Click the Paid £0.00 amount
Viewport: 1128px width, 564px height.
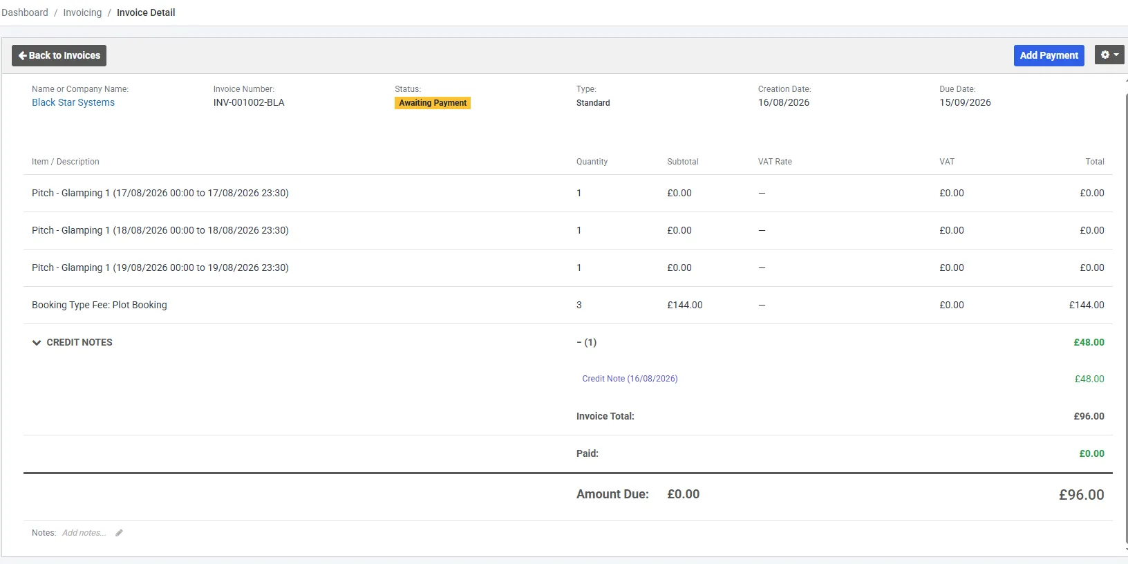point(1091,453)
